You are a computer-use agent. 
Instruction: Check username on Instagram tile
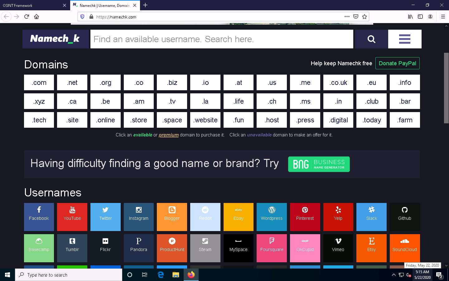tap(139, 217)
